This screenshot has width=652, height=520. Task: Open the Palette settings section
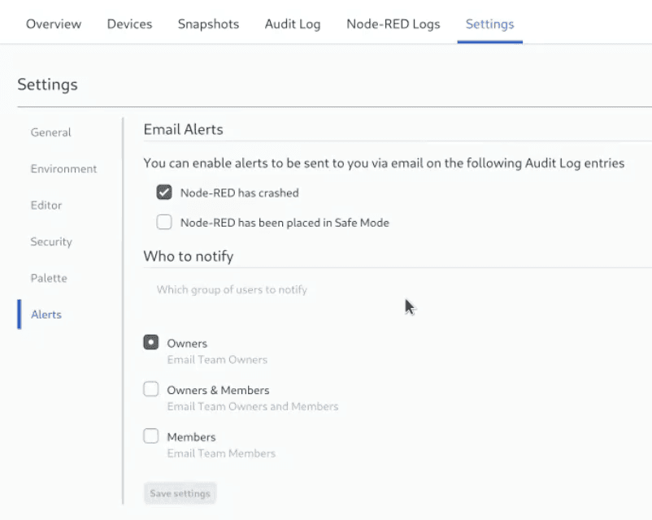point(49,278)
